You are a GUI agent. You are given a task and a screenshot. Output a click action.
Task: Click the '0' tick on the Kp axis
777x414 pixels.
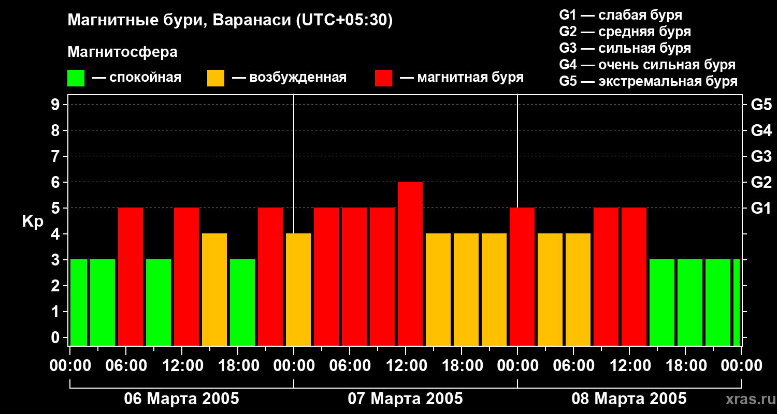pos(56,337)
